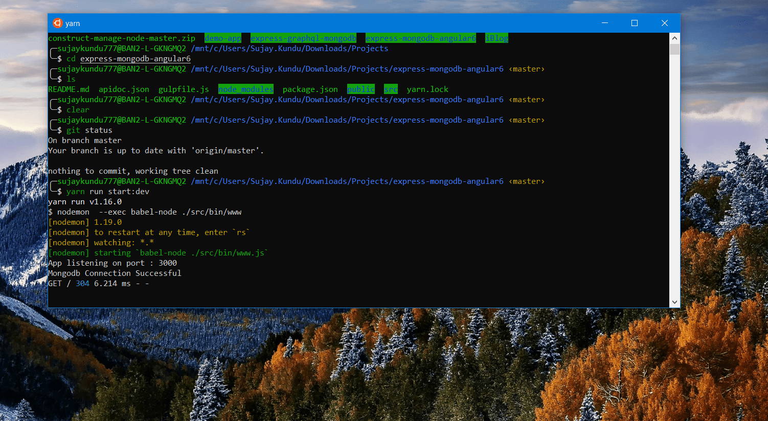
Task: Click the scrollbar down arrow
Action: (x=674, y=301)
